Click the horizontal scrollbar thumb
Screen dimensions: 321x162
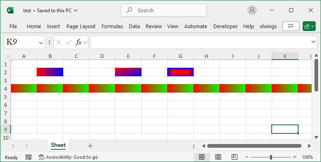254,146
